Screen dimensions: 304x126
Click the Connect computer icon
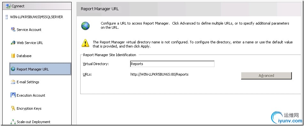click(x=8, y=6)
